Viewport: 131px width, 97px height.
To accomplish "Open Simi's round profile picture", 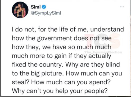I will pyautogui.click(x=20, y=10).
